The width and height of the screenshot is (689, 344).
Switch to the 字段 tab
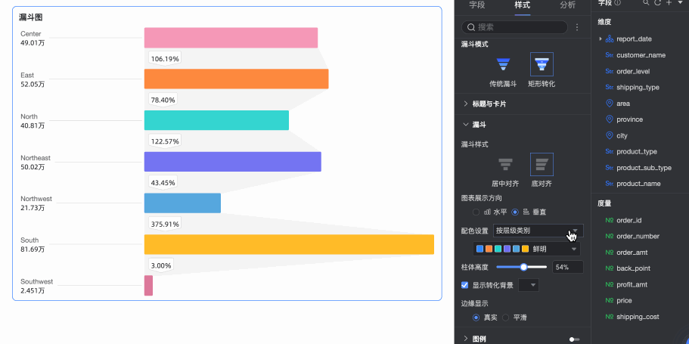476,5
